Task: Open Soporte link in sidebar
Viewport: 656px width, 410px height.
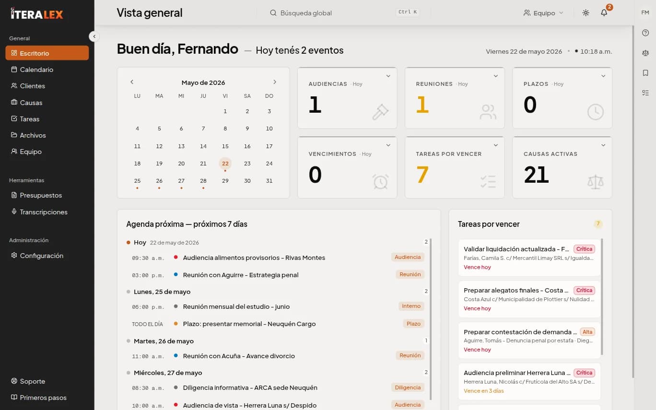Action: point(47,381)
